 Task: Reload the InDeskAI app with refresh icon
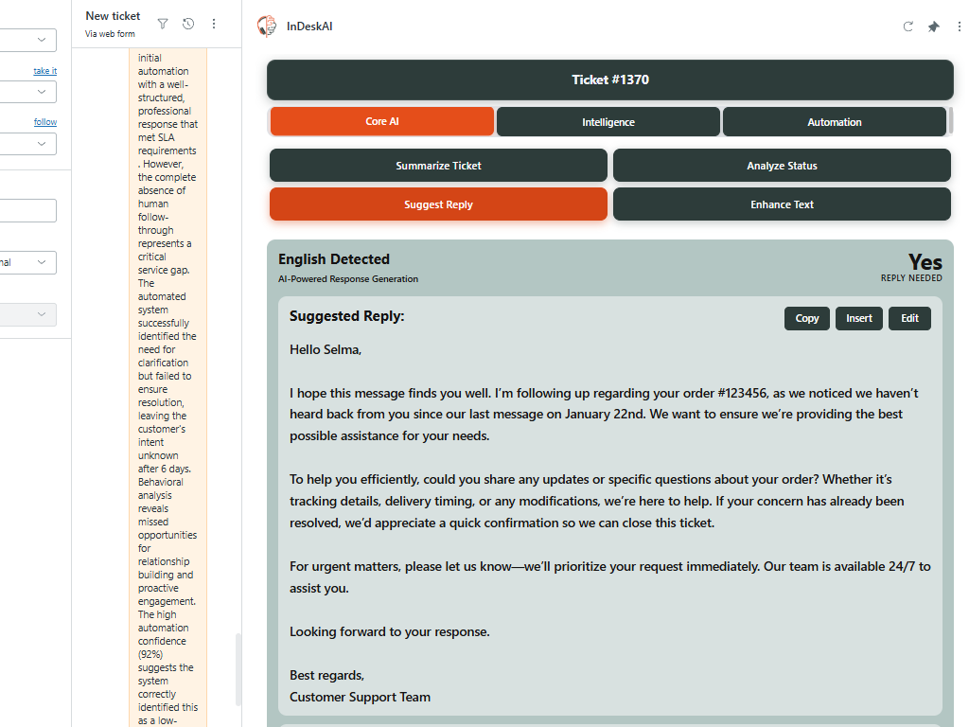point(908,27)
